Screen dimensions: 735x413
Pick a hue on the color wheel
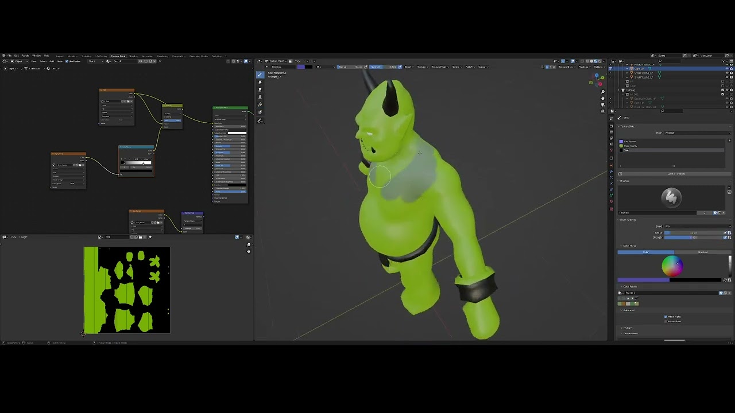(x=672, y=266)
